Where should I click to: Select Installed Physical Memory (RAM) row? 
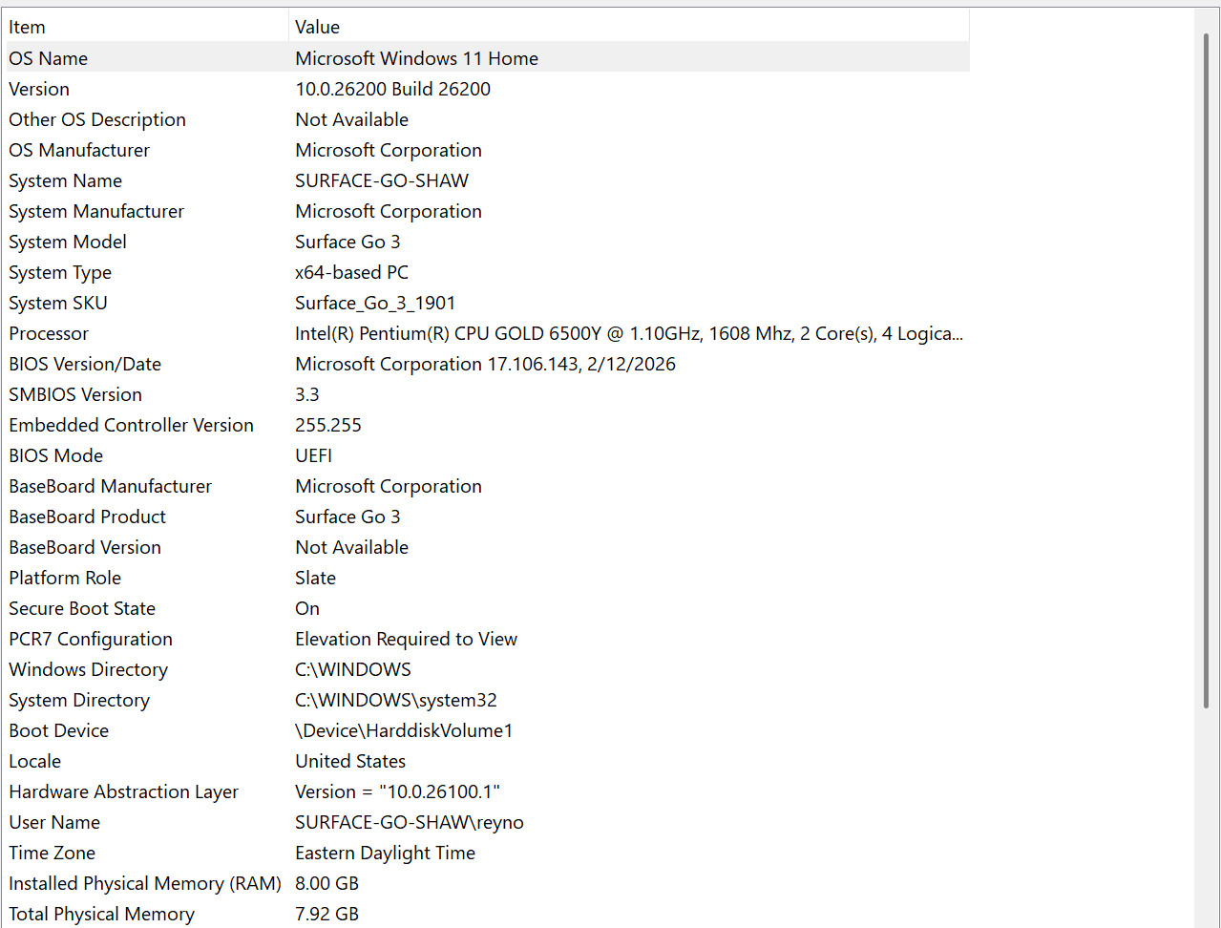tap(145, 883)
